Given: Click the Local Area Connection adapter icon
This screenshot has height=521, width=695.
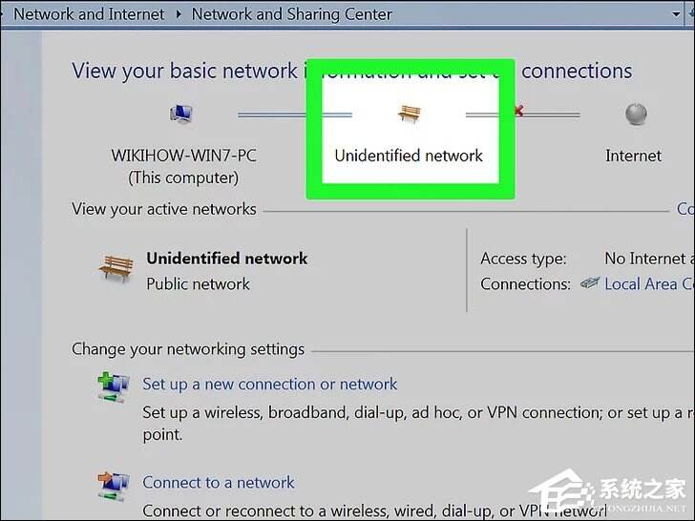Looking at the screenshot, I should (590, 282).
